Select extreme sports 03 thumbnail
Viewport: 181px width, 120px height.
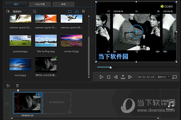pyautogui.click(x=46, y=19)
